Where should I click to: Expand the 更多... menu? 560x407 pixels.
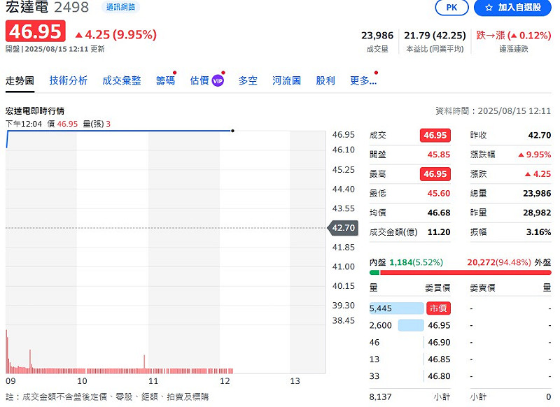[363, 80]
